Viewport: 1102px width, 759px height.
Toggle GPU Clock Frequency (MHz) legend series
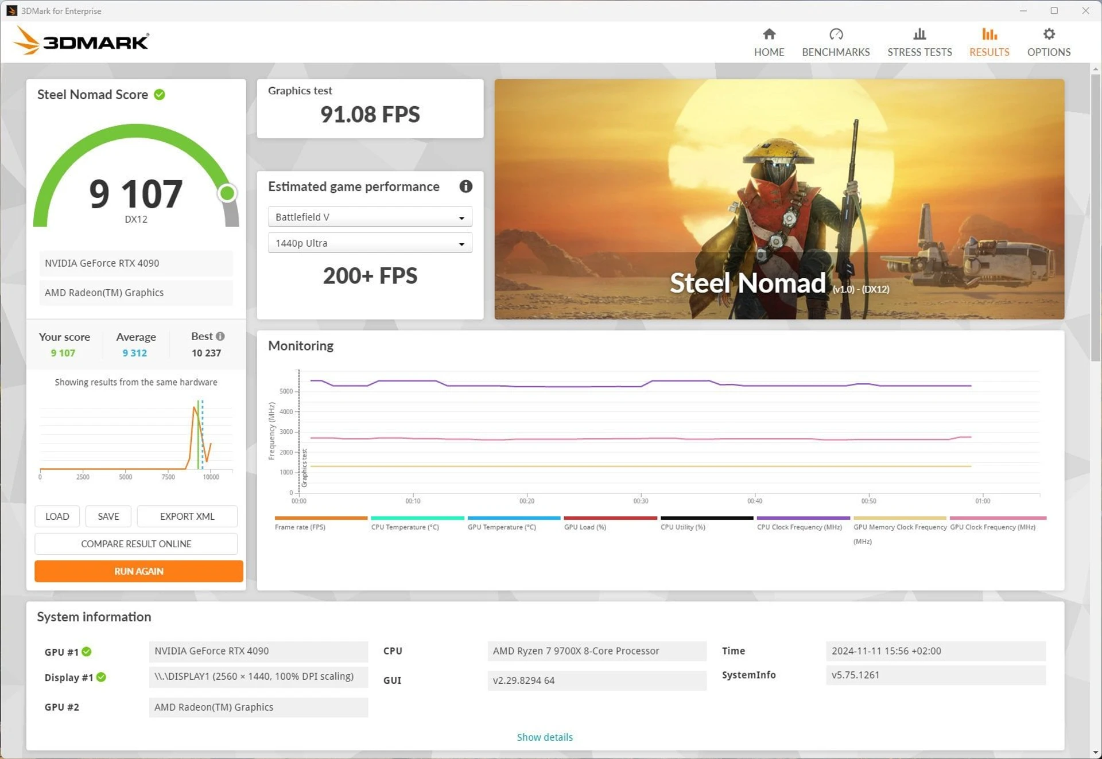[998, 523]
